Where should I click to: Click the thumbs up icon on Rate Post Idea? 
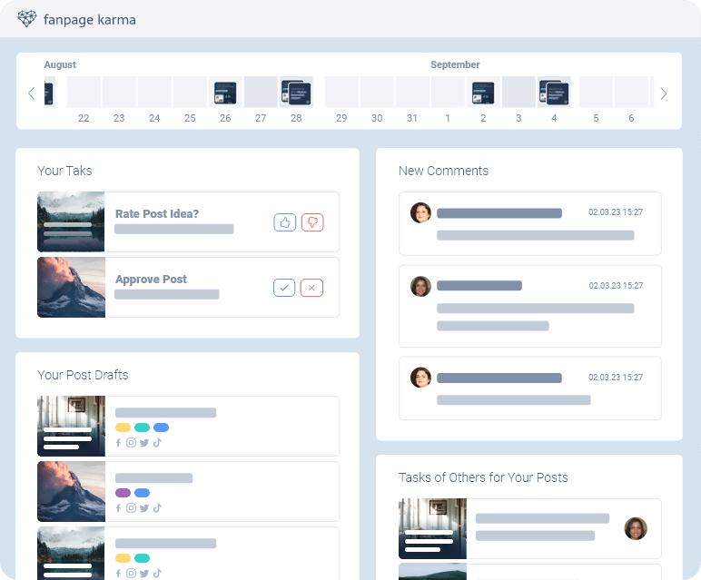284,222
